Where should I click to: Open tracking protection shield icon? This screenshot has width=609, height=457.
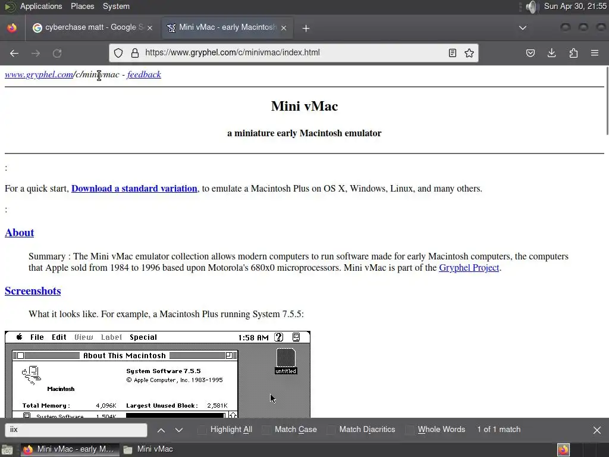pyautogui.click(x=118, y=53)
